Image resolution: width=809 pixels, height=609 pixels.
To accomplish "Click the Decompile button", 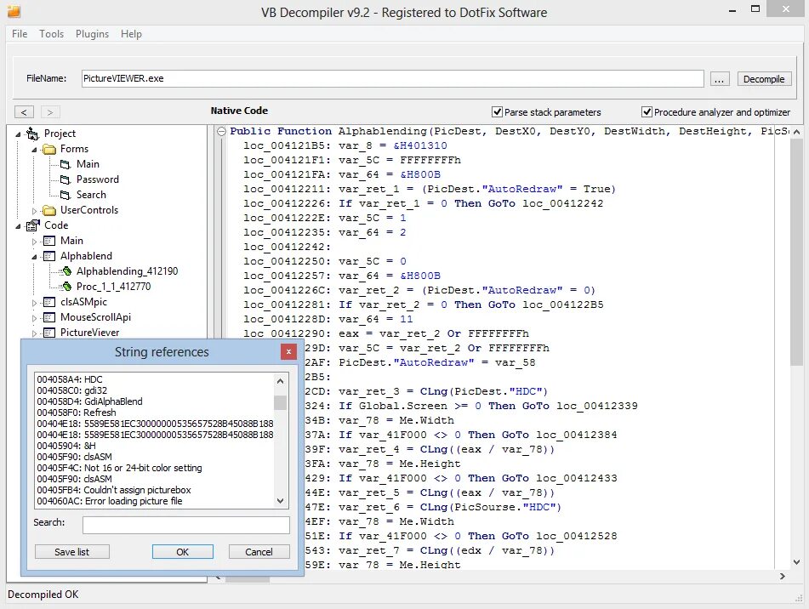I will 764,79.
